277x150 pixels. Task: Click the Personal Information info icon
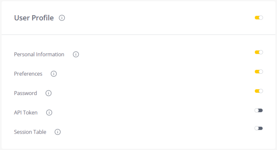(x=76, y=55)
